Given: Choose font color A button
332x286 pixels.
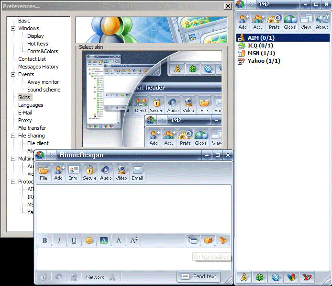Looking at the screenshot, I should click(119, 240).
